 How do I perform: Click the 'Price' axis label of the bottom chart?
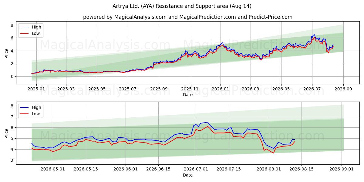[x=7, y=133]
